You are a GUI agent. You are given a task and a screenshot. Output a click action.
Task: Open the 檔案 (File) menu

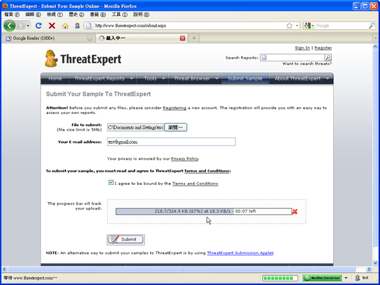tap(12, 15)
